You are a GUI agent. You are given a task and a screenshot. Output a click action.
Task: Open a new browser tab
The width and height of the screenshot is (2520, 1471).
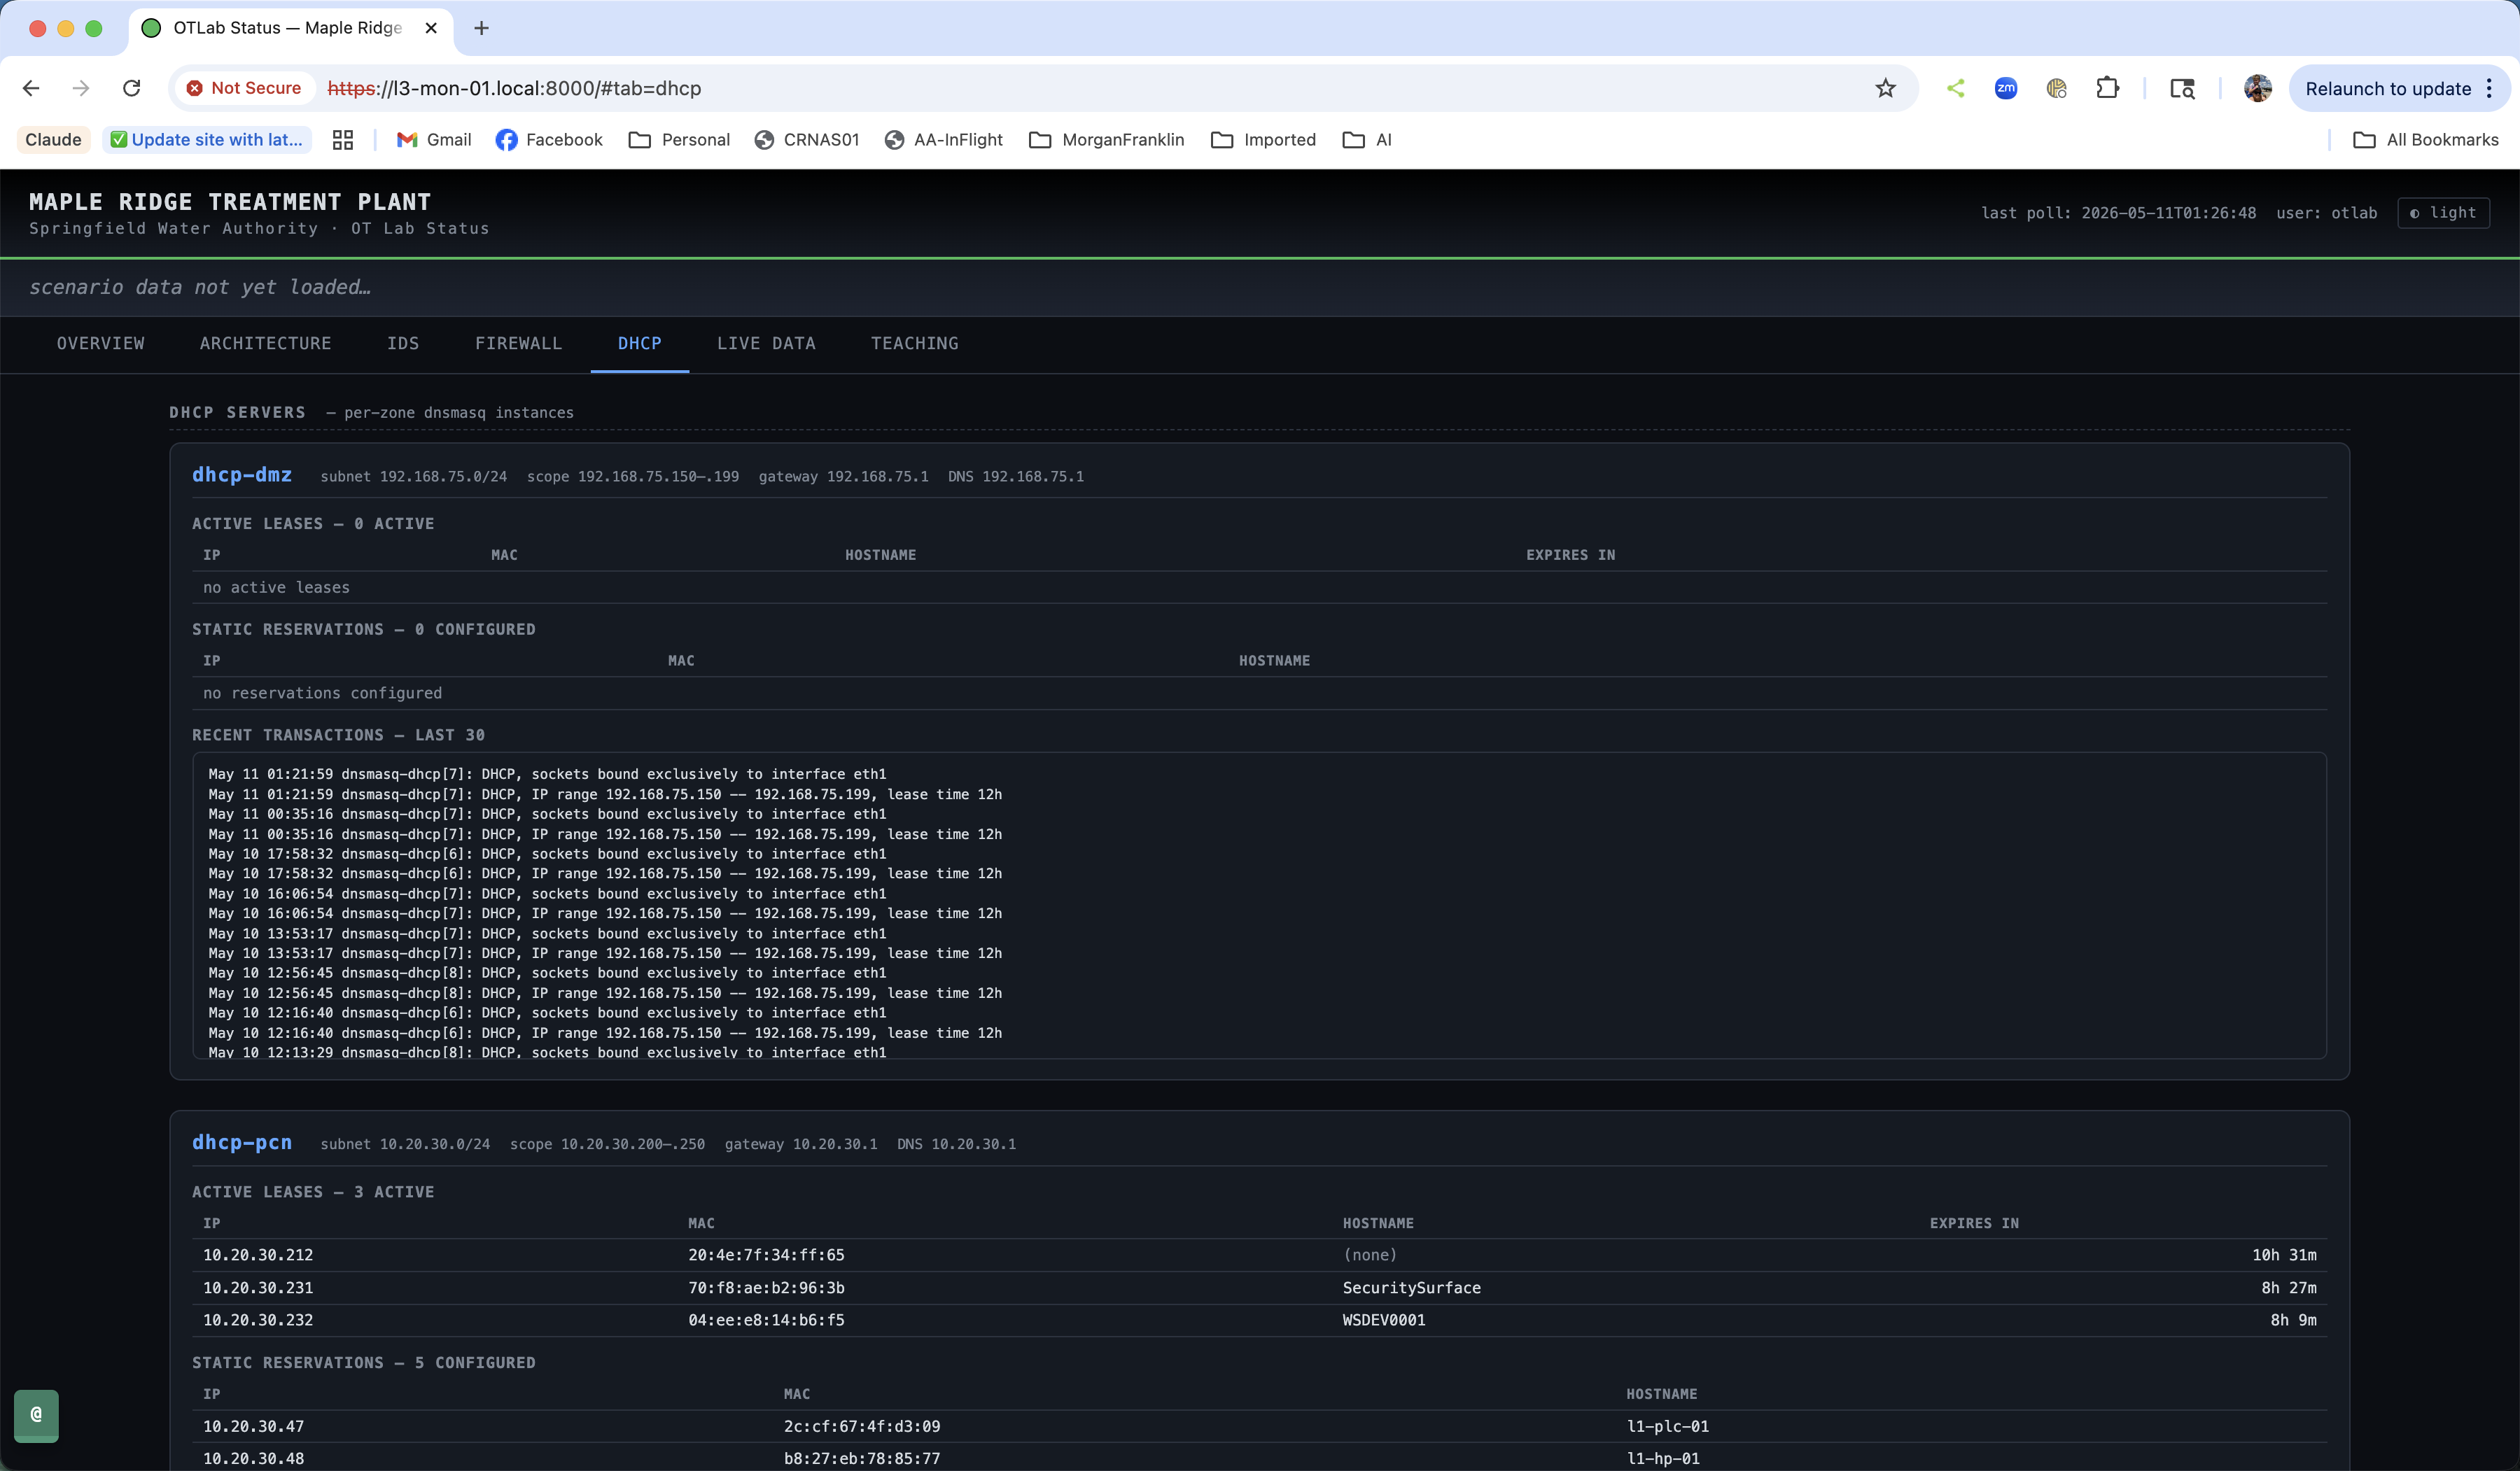[481, 28]
